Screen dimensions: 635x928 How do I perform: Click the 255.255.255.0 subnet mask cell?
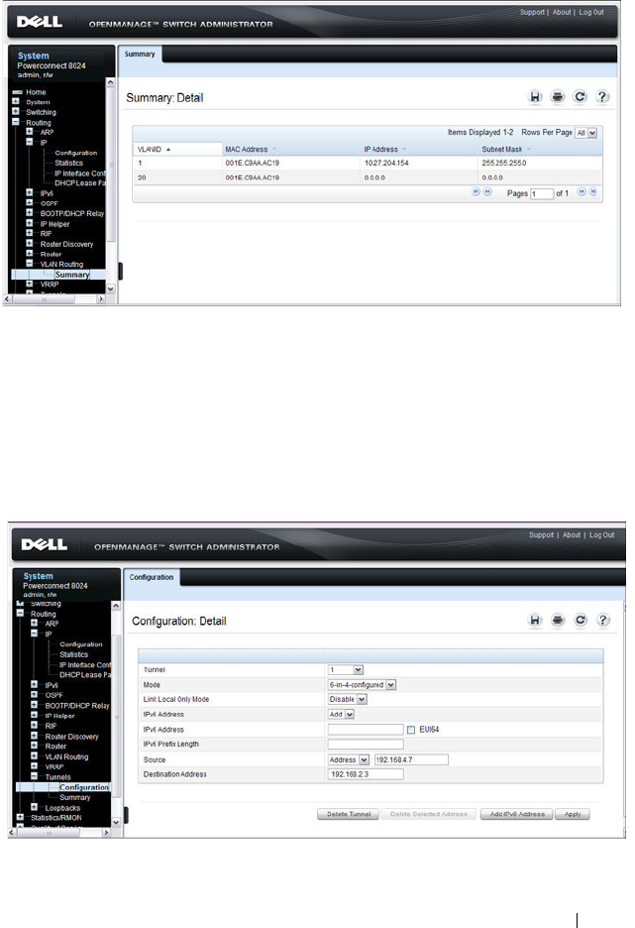[x=504, y=163]
